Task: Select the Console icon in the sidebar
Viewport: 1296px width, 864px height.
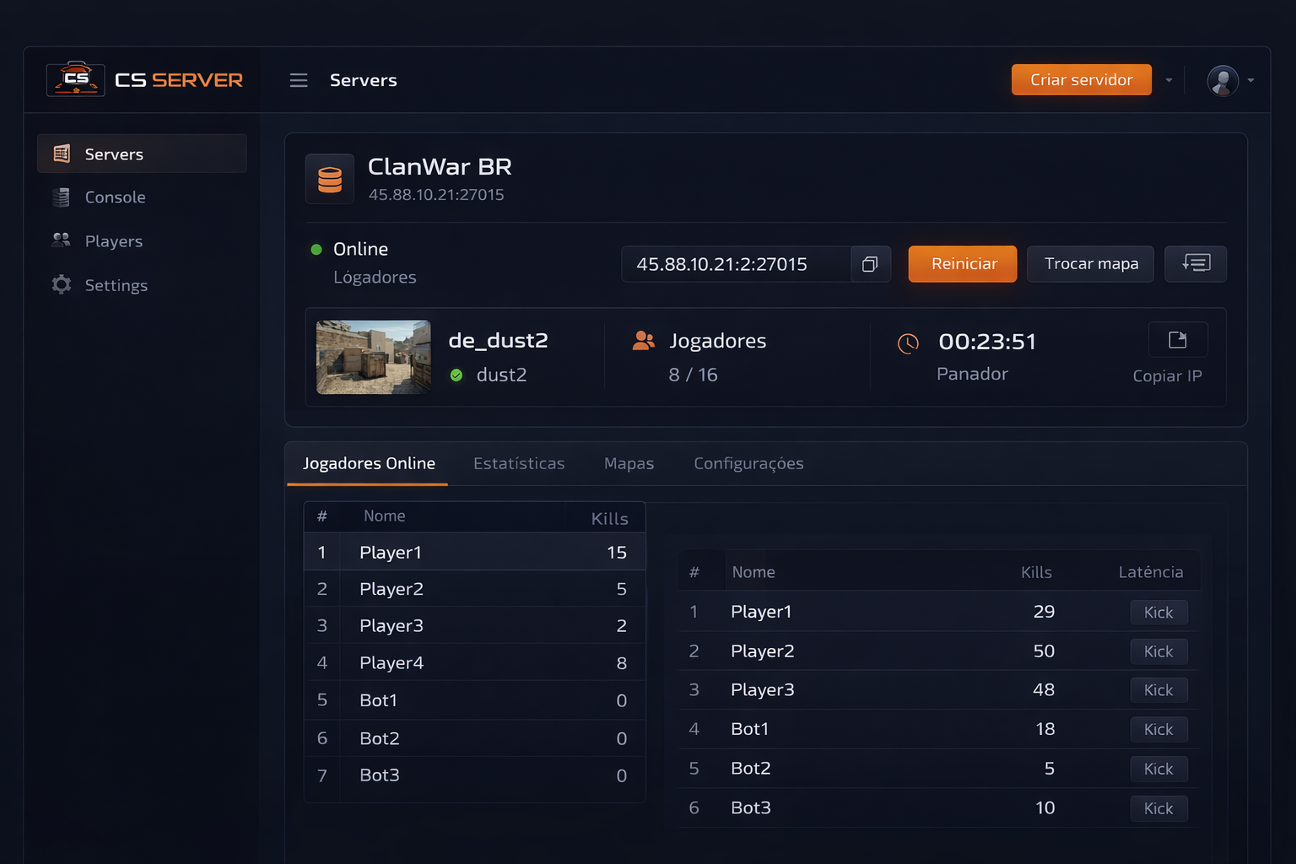Action: pyautogui.click(x=60, y=197)
